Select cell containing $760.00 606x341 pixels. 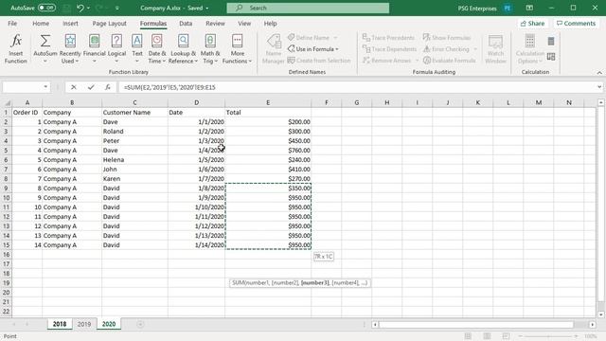[268, 151]
